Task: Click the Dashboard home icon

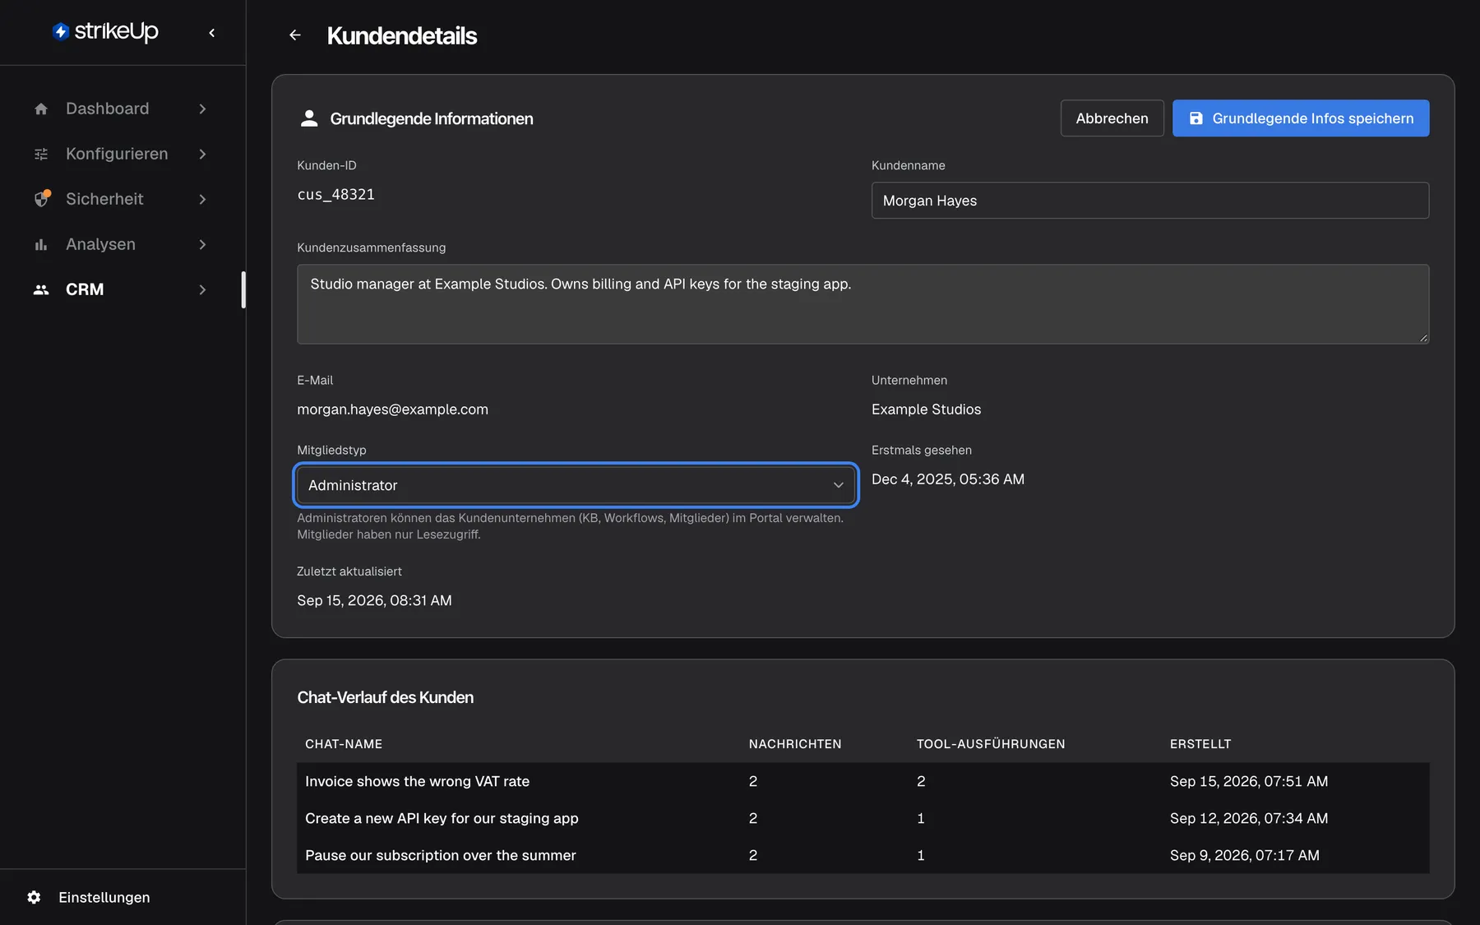Action: pos(41,109)
